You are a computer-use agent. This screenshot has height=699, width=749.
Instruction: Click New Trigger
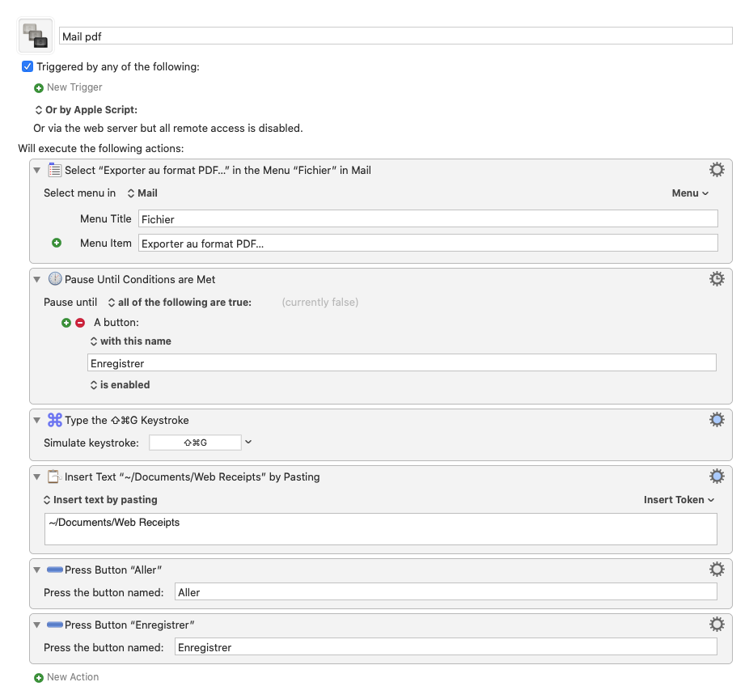tap(68, 87)
